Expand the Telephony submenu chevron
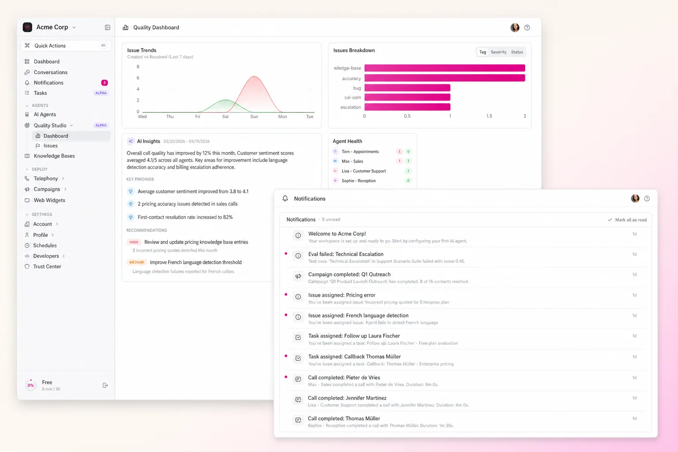The height and width of the screenshot is (452, 678). pyautogui.click(x=63, y=178)
